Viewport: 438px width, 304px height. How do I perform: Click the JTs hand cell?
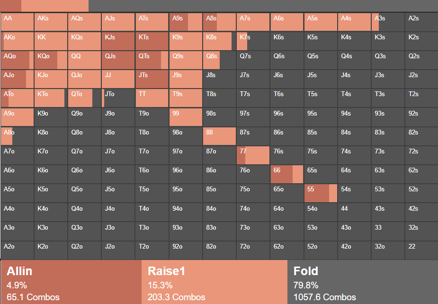152,79
